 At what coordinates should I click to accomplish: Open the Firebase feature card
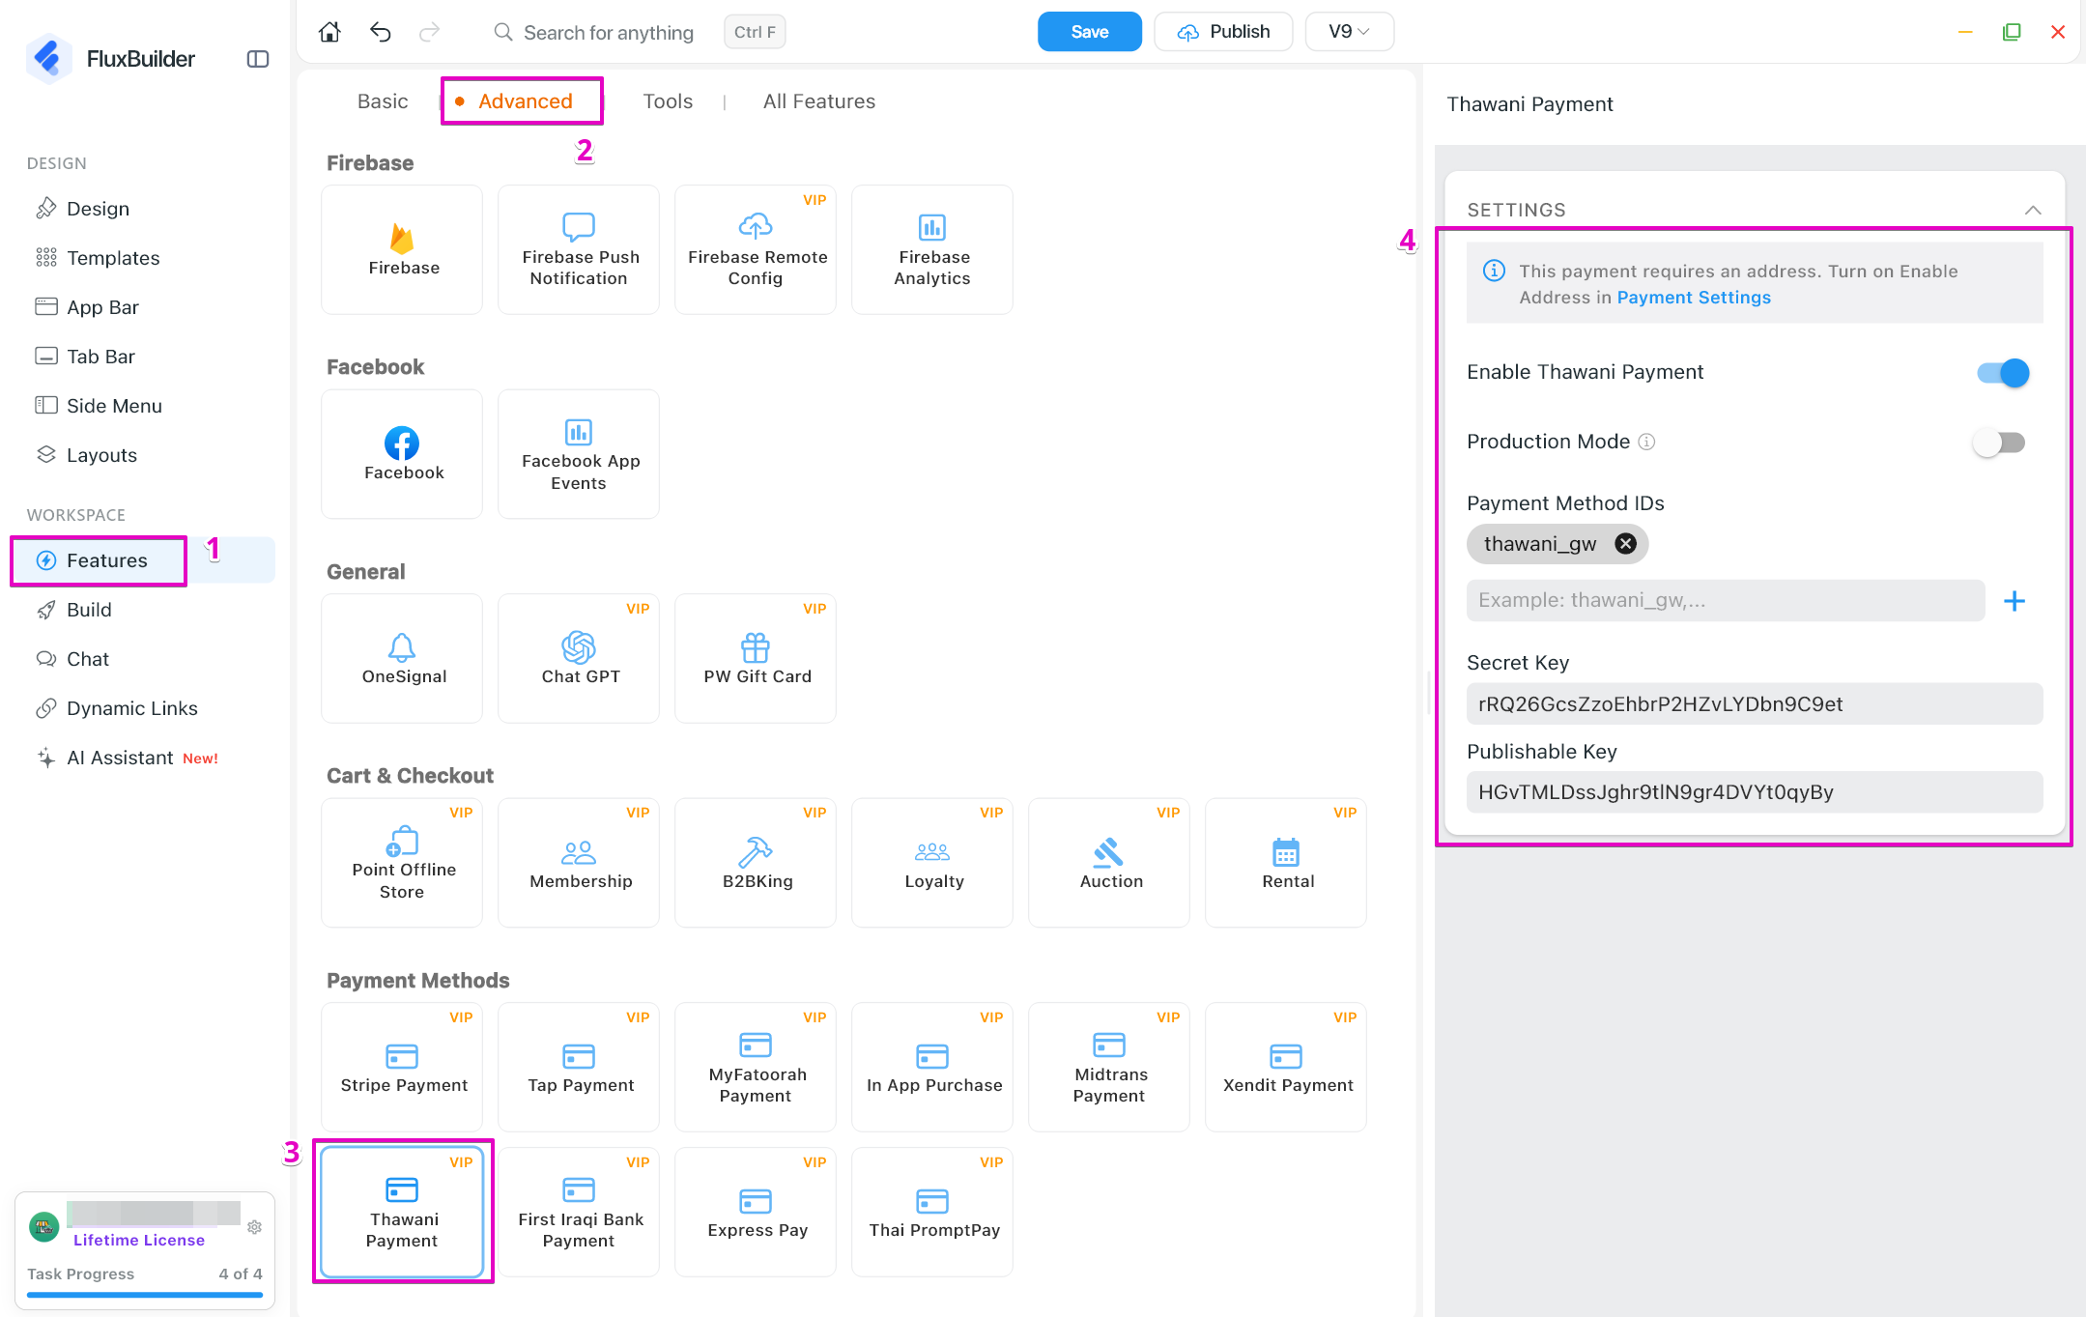point(402,249)
